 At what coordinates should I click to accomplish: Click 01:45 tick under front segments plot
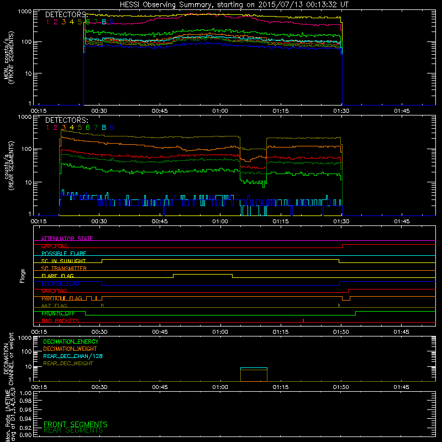point(402,111)
